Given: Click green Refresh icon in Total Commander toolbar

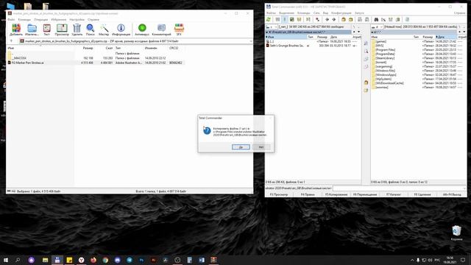Looking at the screenshot, I should pyautogui.click(x=269, y=20).
